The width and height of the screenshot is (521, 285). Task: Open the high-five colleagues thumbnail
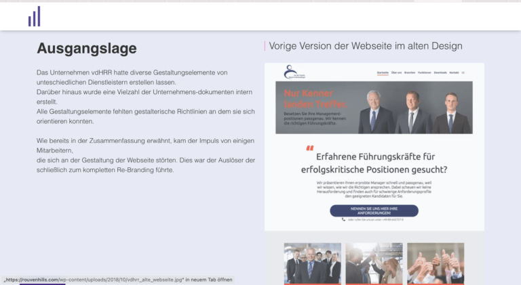click(x=374, y=263)
